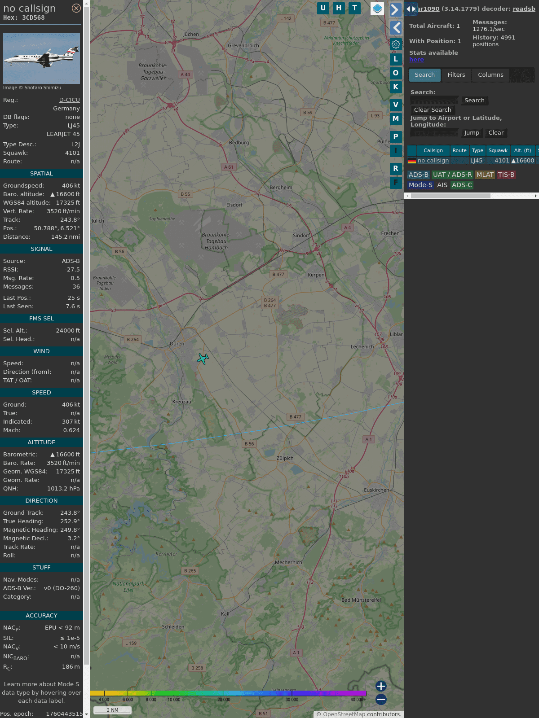Click the Clear button next to Jump
This screenshot has height=718, width=539.
(496, 133)
